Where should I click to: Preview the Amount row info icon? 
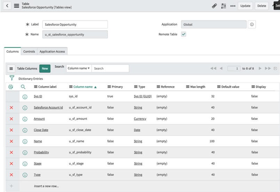pyautogui.click(x=25, y=119)
